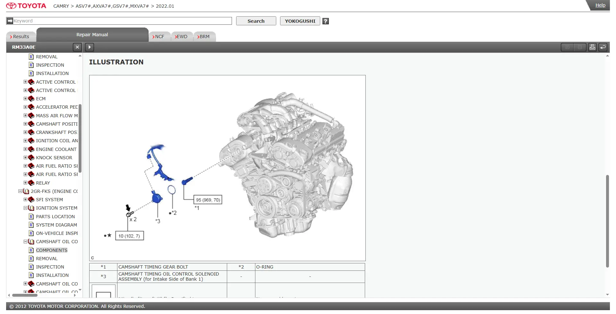Click the main content scroll-up arrow
Screen dimensions: 616x314
607,56
